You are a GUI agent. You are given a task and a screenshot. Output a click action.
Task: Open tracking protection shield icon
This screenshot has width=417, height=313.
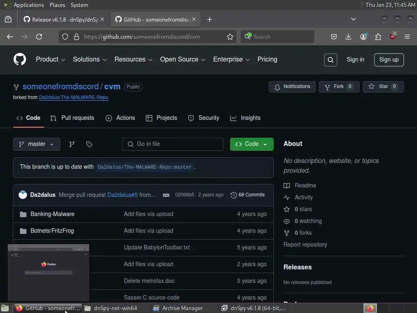click(65, 37)
